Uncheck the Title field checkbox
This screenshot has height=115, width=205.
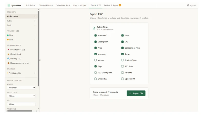coord(122,36)
